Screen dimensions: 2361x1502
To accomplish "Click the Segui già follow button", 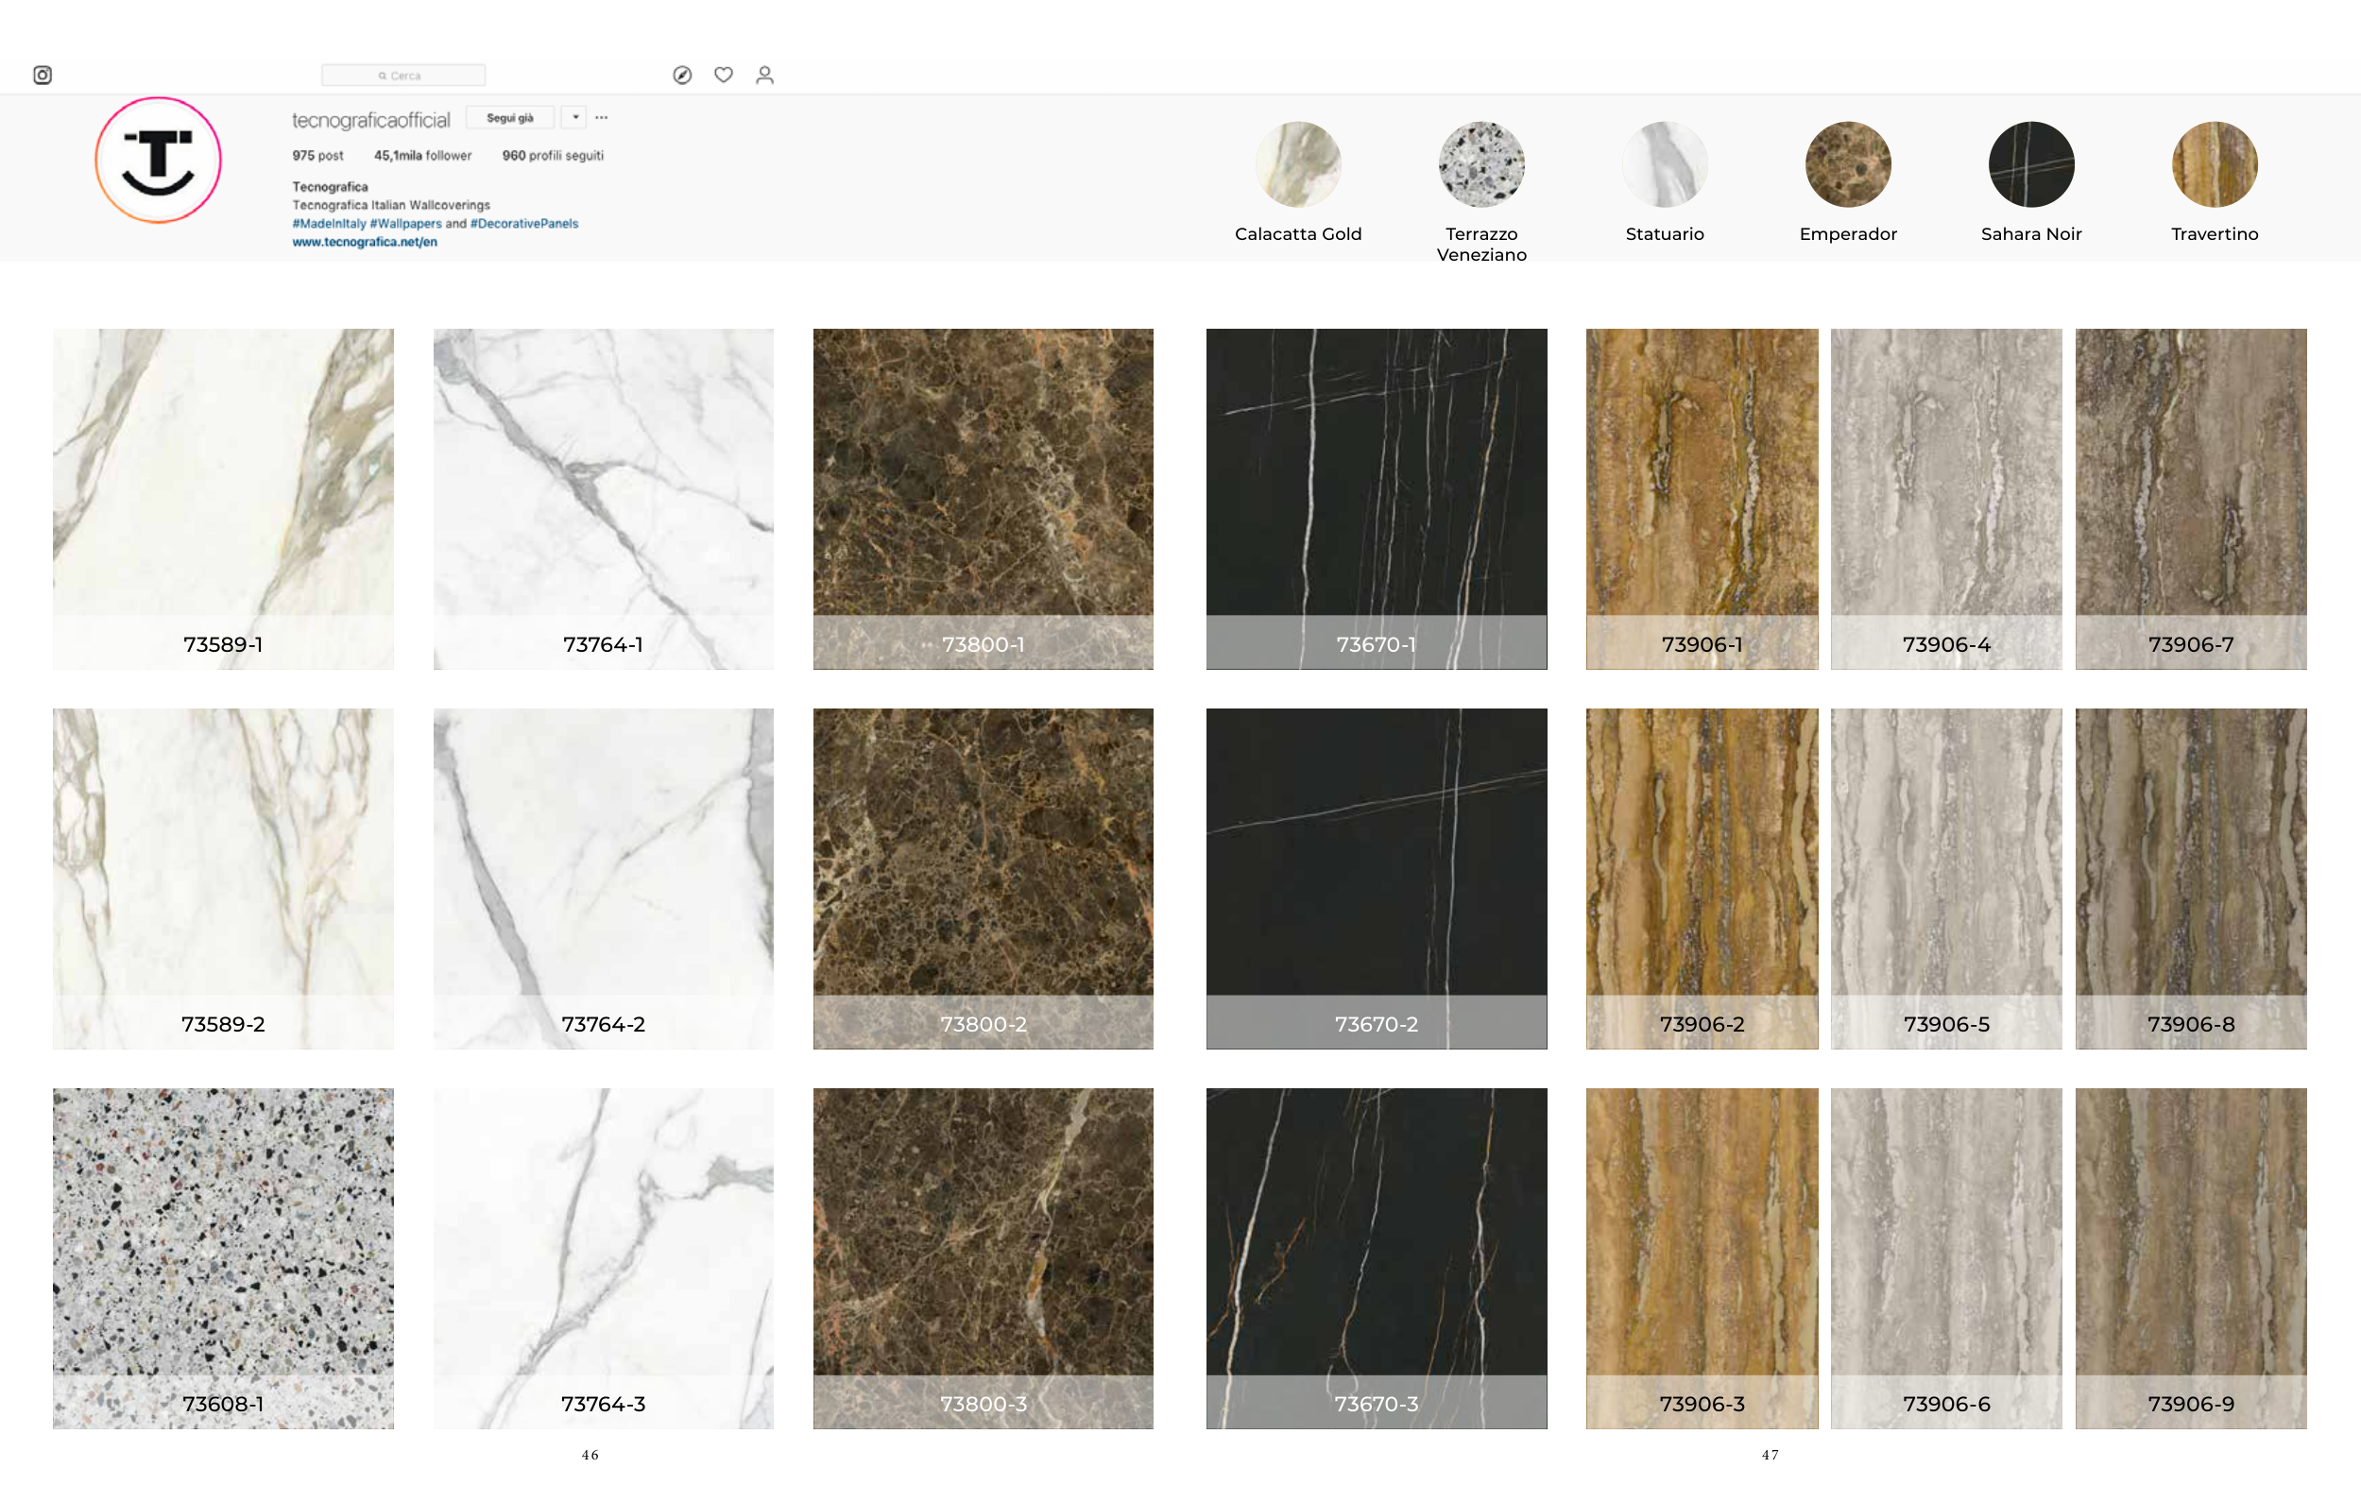I will (x=510, y=118).
